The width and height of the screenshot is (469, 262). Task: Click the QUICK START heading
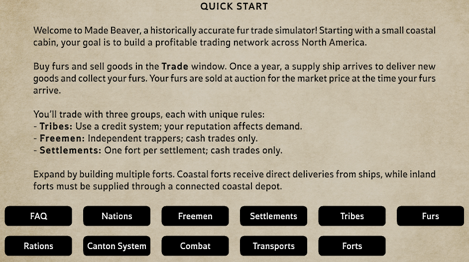click(234, 6)
